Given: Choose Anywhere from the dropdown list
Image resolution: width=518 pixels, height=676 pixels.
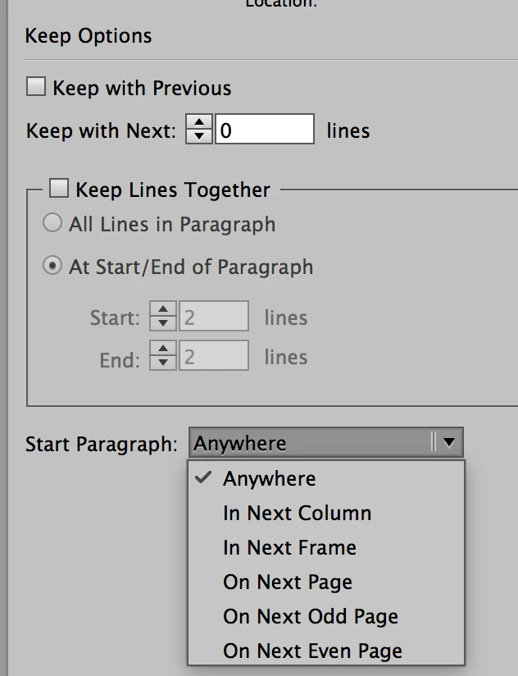Looking at the screenshot, I should coord(269,479).
